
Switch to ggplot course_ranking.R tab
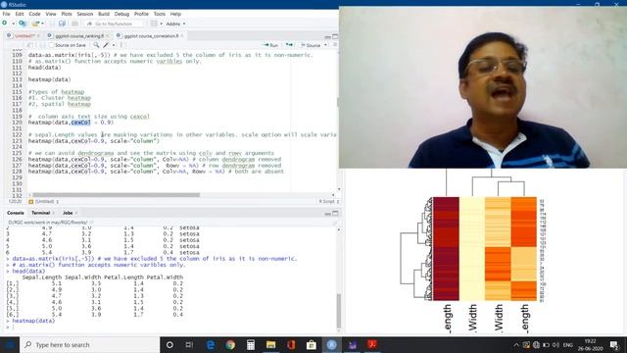click(x=79, y=36)
